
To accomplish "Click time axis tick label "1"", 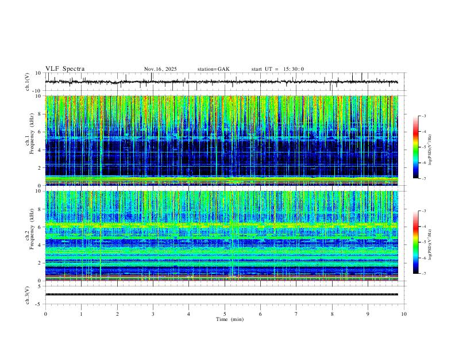I will 81,314.
